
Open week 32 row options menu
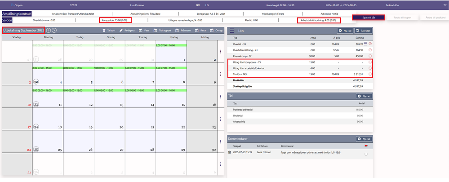(221, 74)
